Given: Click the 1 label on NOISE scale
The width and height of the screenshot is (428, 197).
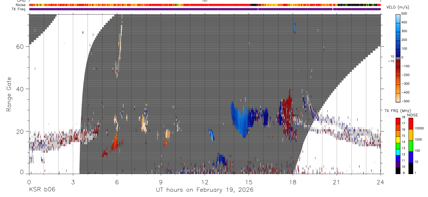Looking at the screenshot, I should [x=415, y=173].
